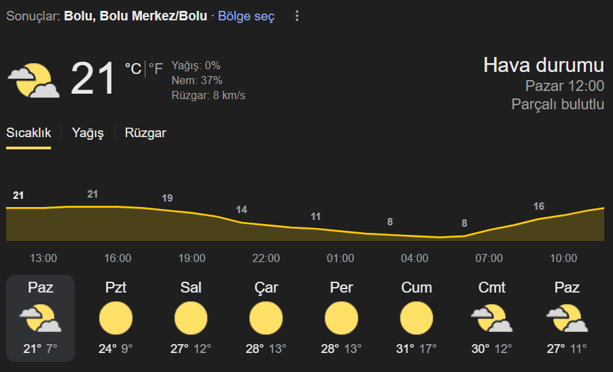Select Saturday (Cmt) partly cloudy icon
This screenshot has width=613, height=372.
(x=491, y=318)
